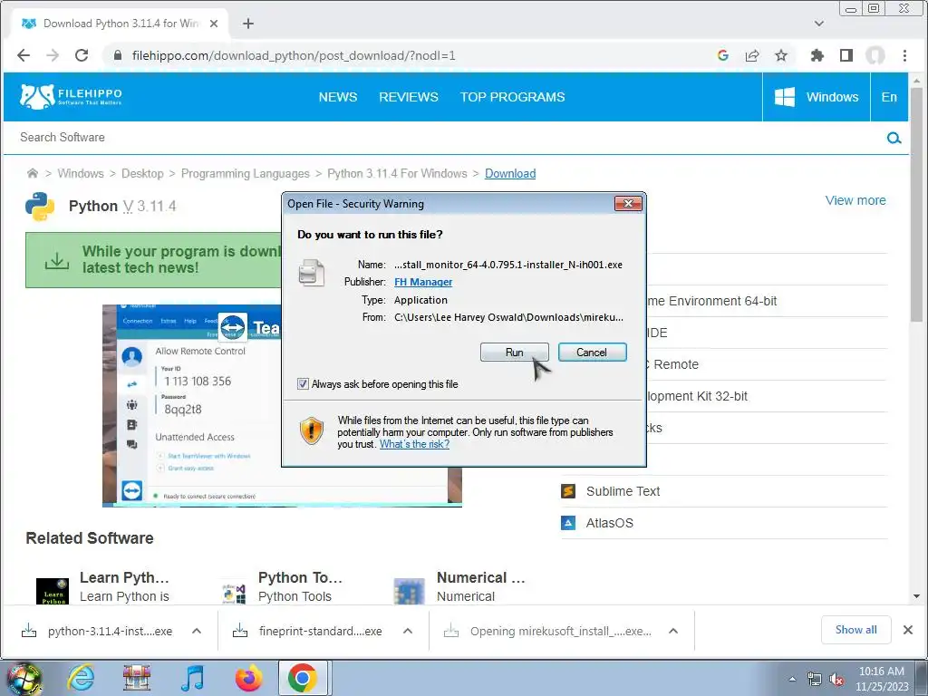Show hidden system tray icons
928x696 pixels.
792,680
